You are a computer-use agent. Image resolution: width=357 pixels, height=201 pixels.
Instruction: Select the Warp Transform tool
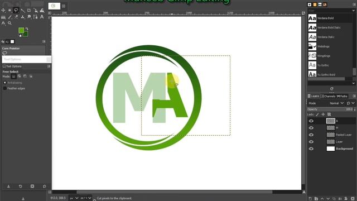pos(42,10)
